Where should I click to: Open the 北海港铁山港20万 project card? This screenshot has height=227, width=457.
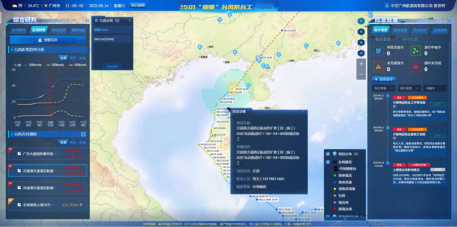tap(48, 204)
